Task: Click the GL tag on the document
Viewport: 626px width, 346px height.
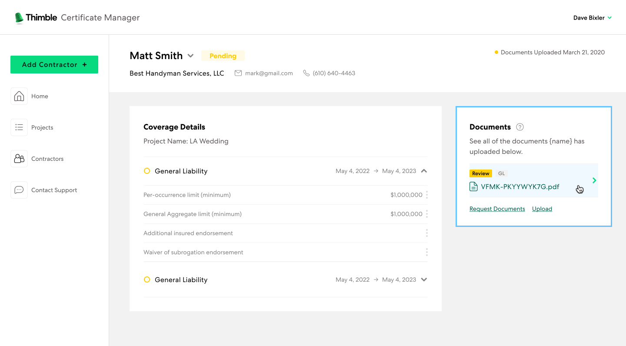Action: 502,173
